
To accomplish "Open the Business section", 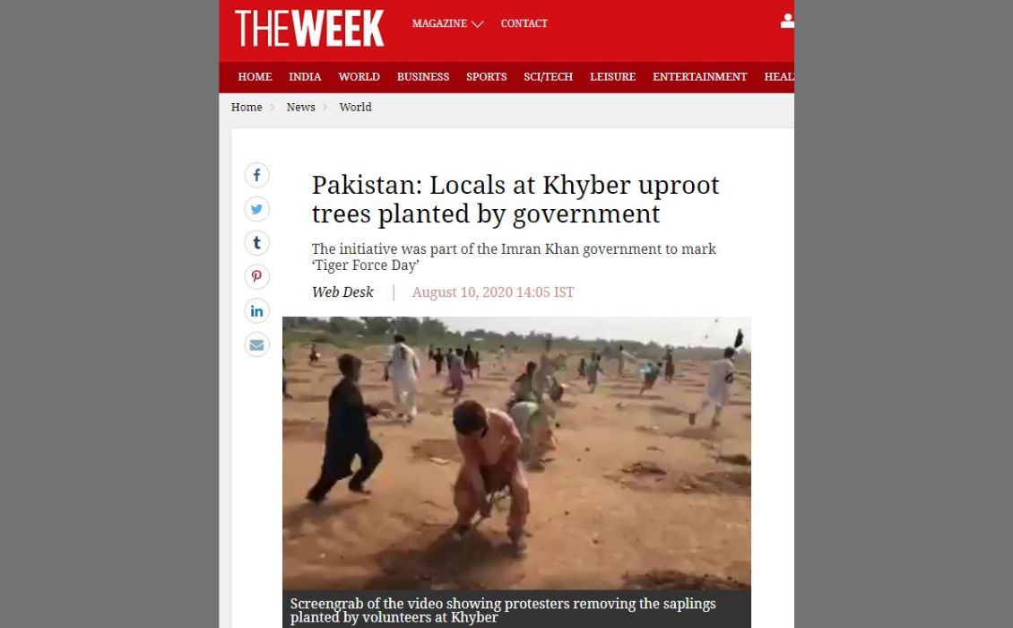I will pyautogui.click(x=423, y=77).
